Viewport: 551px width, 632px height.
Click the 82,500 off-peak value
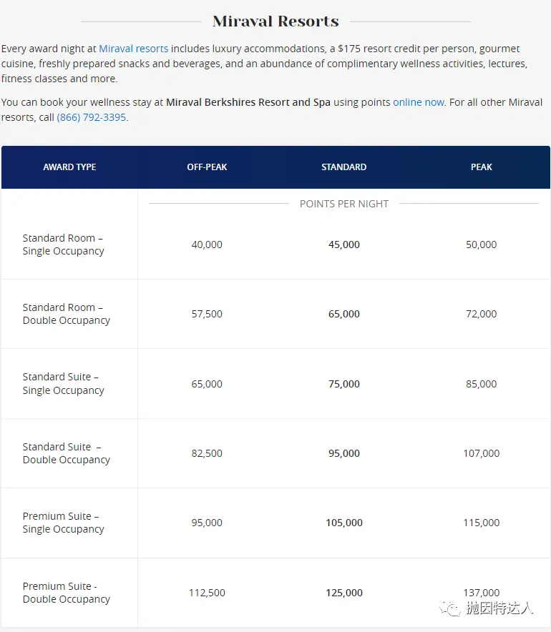[207, 453]
